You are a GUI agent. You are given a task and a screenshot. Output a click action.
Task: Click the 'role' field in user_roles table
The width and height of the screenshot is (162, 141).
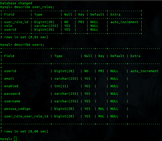[8, 26]
